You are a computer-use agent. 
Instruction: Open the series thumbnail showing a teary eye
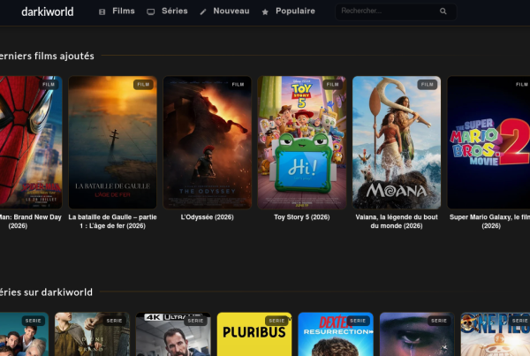coord(417,334)
